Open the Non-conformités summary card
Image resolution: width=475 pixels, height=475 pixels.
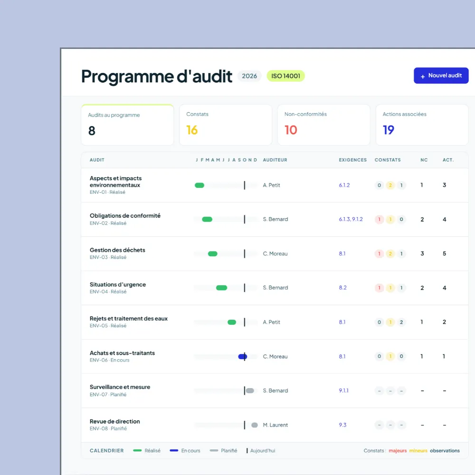click(323, 125)
